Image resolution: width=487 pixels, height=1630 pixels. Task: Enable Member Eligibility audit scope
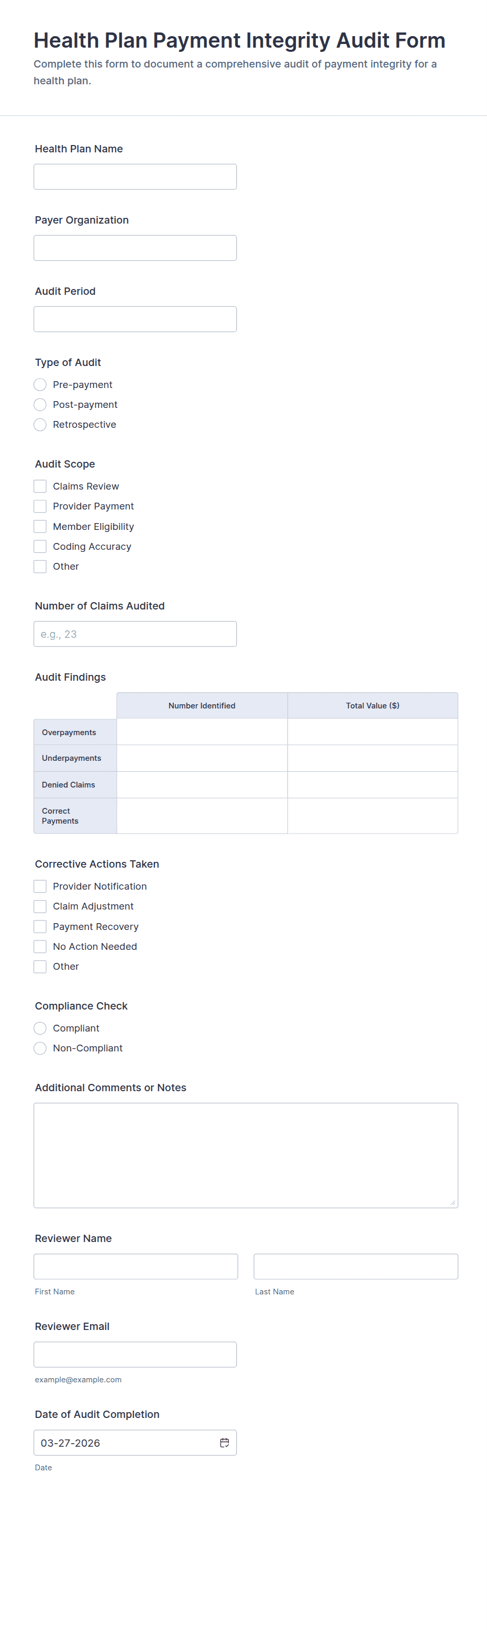point(40,526)
